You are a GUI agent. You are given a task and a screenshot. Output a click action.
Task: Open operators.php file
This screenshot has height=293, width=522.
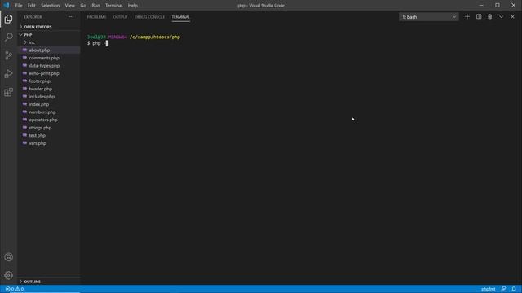click(49, 120)
